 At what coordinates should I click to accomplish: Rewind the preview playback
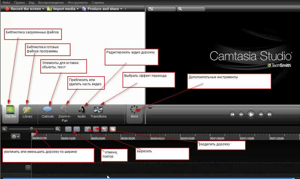[x=241, y=114]
